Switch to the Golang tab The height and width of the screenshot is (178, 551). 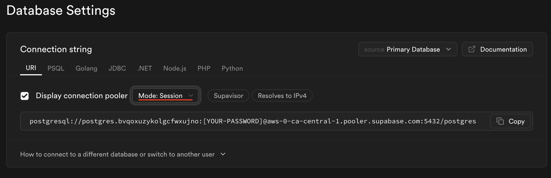coord(86,68)
